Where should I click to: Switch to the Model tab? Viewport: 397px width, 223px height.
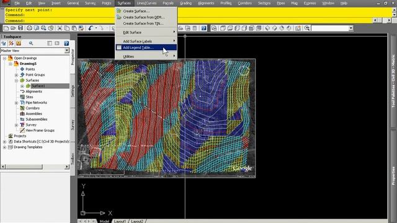104,221
